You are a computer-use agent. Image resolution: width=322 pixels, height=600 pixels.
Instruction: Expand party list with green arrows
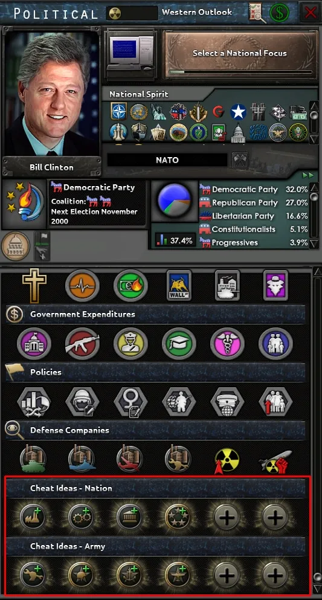coord(308,175)
